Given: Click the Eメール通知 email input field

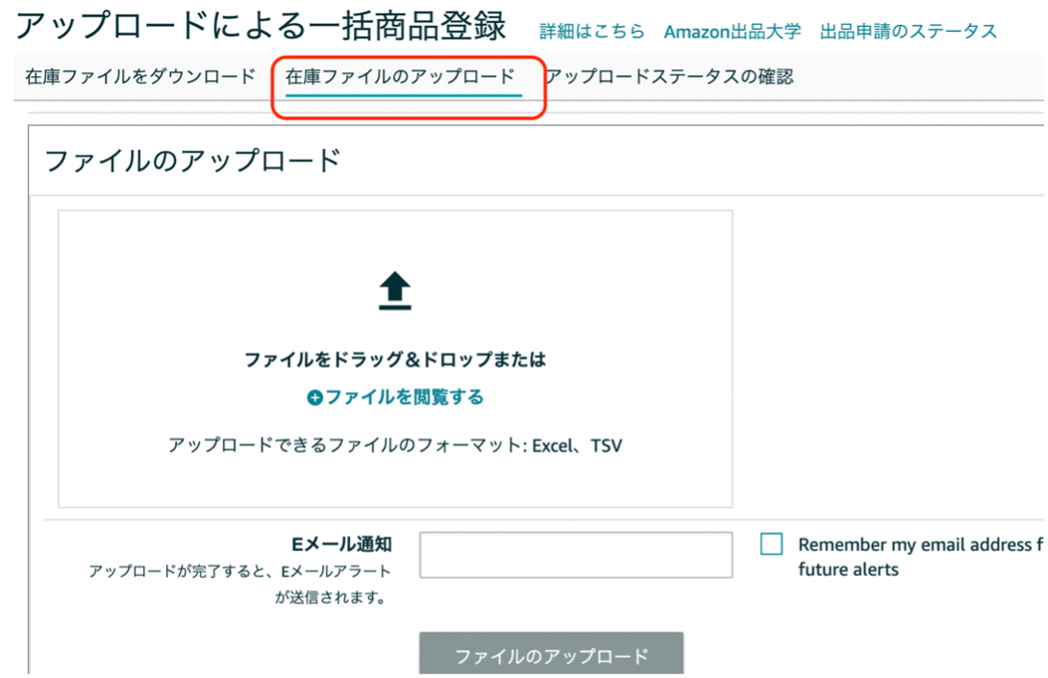Looking at the screenshot, I should click(575, 554).
